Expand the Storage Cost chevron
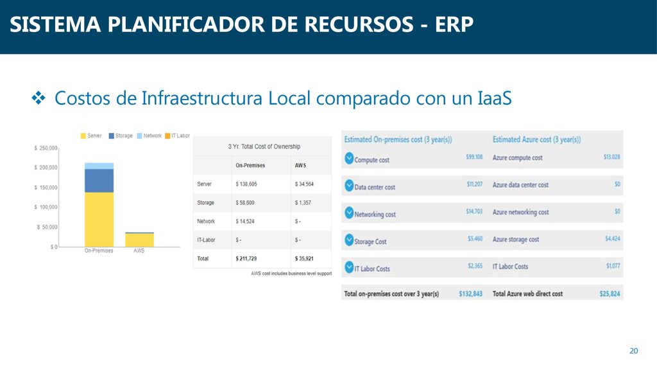Screen dimensions: 657x370 [x=349, y=240]
